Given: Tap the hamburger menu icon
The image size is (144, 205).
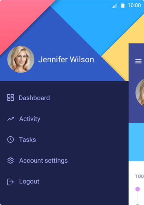Looking at the screenshot, I should coord(138,61).
